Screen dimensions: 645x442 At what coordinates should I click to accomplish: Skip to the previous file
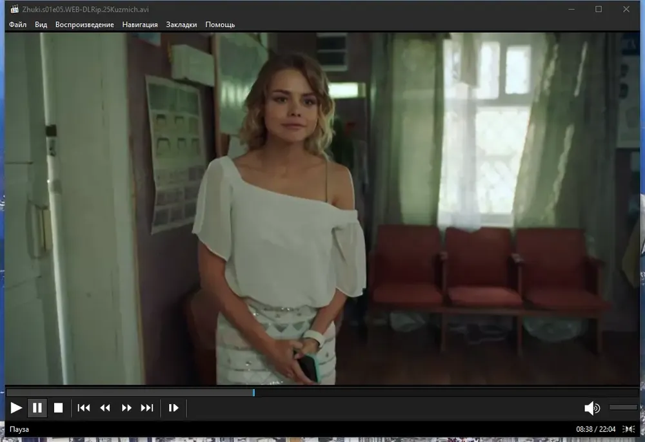click(83, 408)
